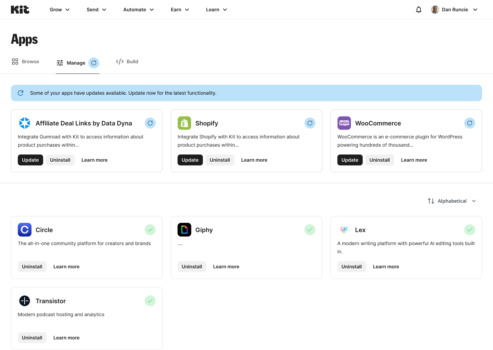Click the 'Transistor' card title
Screen dimensions: 493x350
click(x=51, y=301)
